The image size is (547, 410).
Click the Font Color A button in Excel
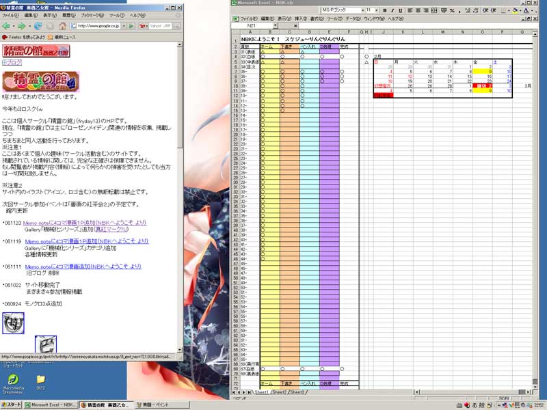(526, 10)
